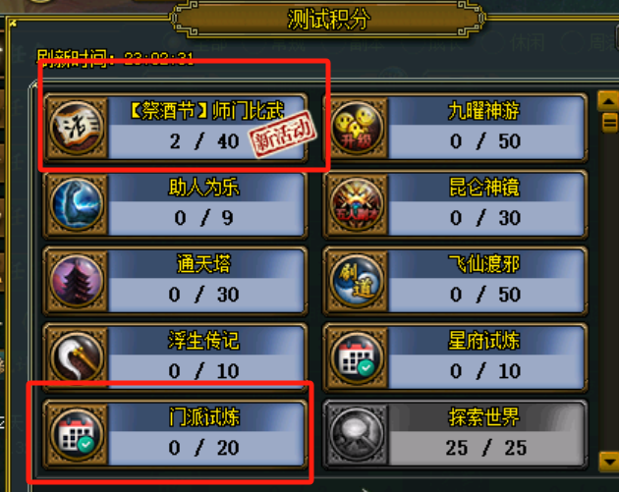Select the 助人为乐 flexing arm icon
The width and height of the screenshot is (619, 492).
[x=77, y=204]
